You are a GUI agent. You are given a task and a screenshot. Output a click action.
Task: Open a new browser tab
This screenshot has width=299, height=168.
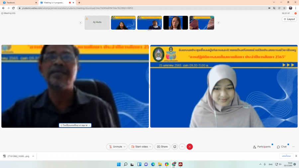click(79, 3)
